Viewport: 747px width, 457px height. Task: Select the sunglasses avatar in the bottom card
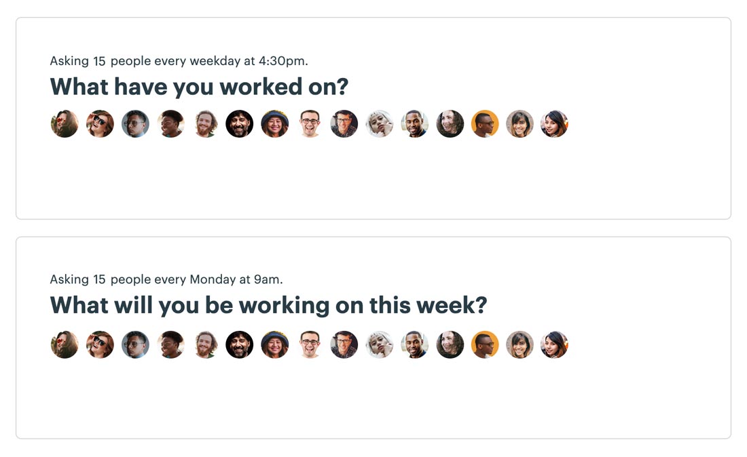pos(100,344)
